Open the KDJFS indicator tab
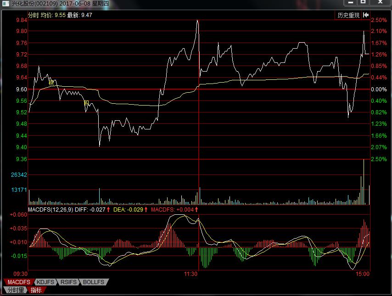Screen dimensions: 392x296 click(x=46, y=282)
